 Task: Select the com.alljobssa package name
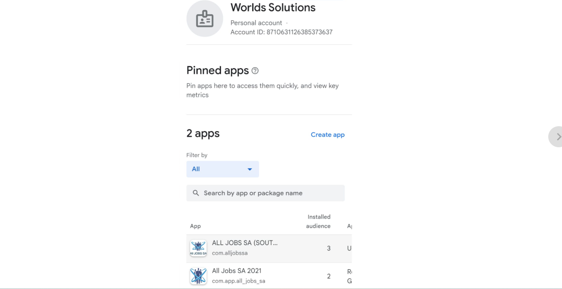[x=230, y=254]
